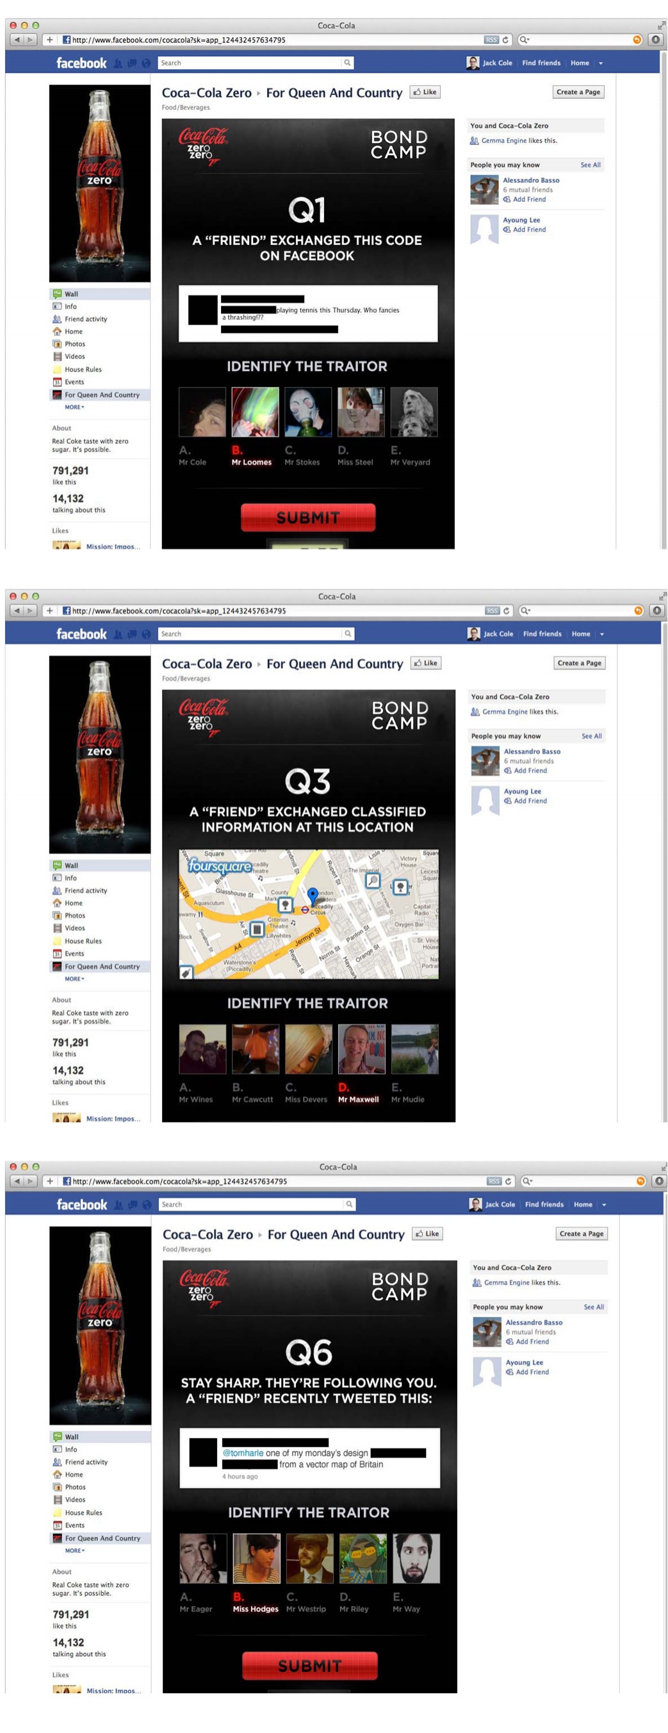Viewport: 668px width, 1733px height.
Task: Select answer D. Mr Maxwell in Q3
Action: tap(362, 1064)
